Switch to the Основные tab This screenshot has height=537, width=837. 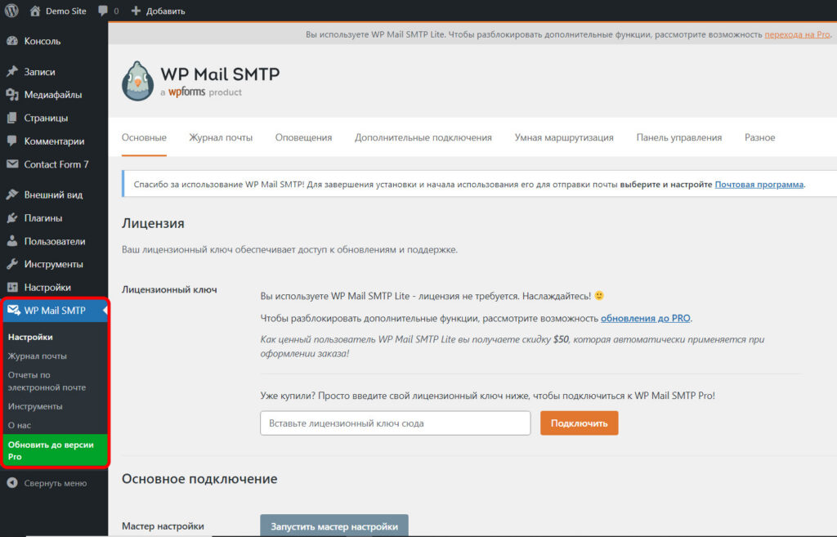(144, 137)
